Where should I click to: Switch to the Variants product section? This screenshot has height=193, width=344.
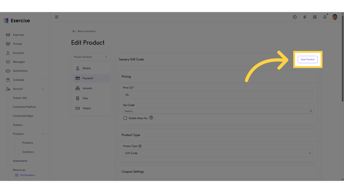tap(87, 88)
